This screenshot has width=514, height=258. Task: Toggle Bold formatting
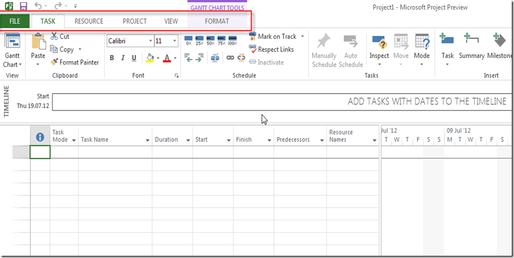(x=112, y=58)
